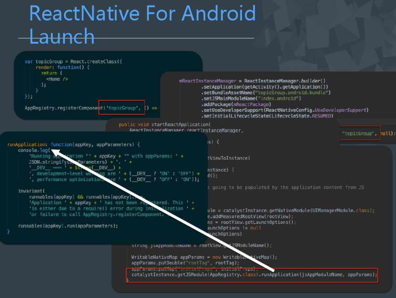Click the addPackage(mReactPackage) line
The image size is (396, 298).
point(236,105)
